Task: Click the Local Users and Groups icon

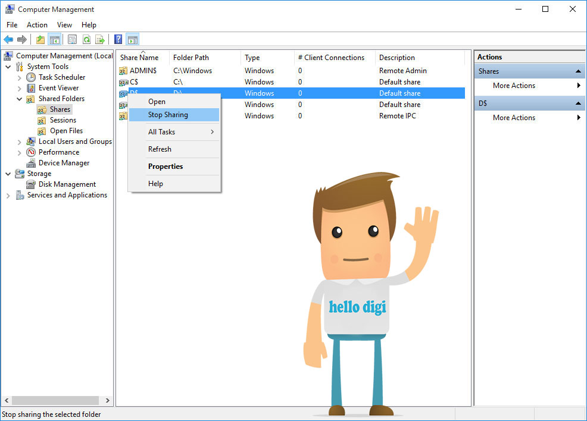Action: point(31,142)
